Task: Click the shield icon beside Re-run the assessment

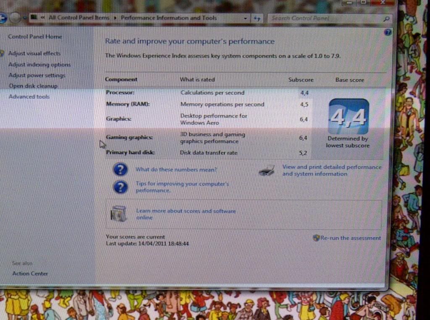Action: (316, 238)
